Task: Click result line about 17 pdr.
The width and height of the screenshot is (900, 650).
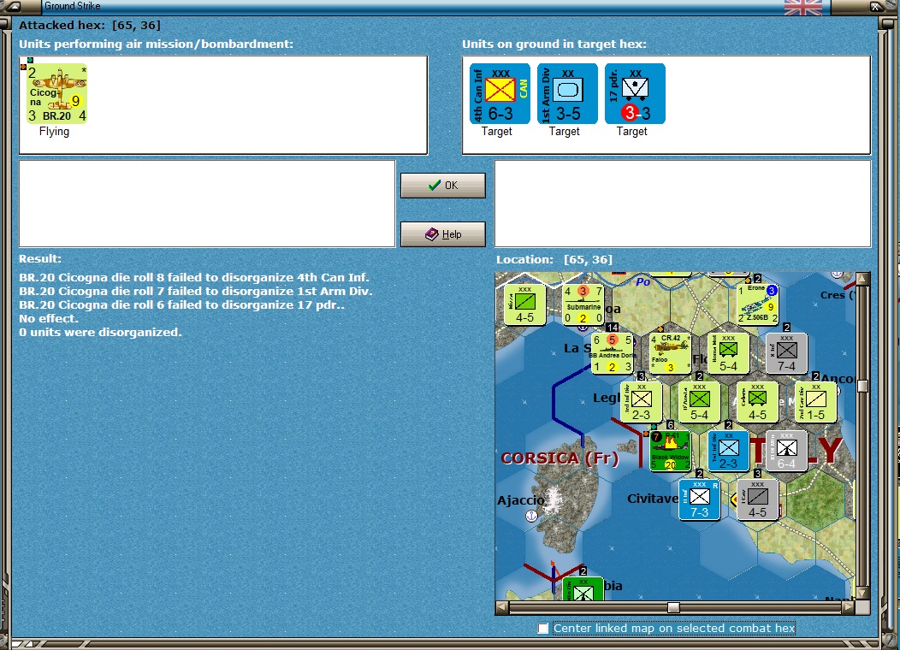Action: (182, 304)
